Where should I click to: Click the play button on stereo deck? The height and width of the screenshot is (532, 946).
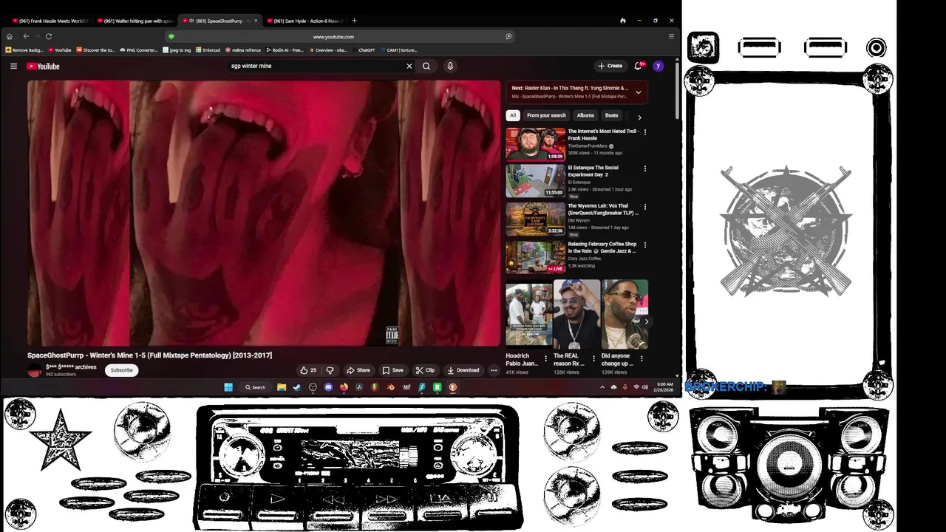[277, 499]
